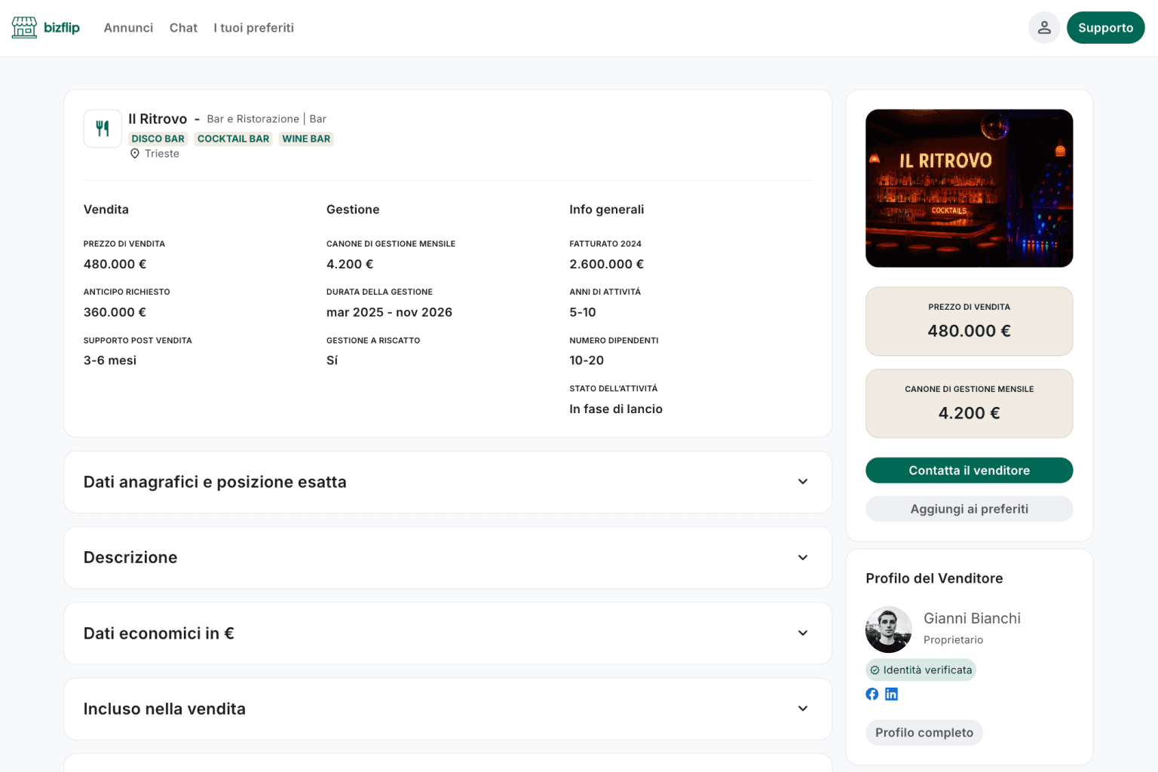Open the Il Ritrovo bar photo
Viewport: 1158px width, 772px height.
969,188
